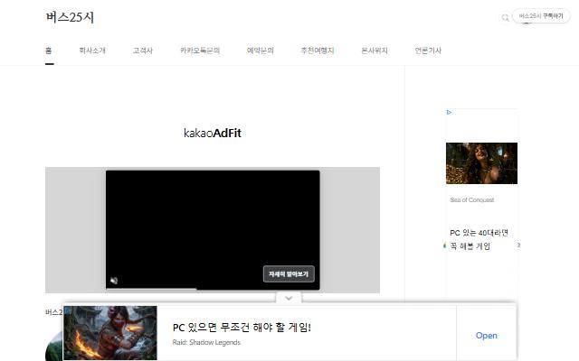
Task: Select the 홈 menu tab
Action: (x=49, y=51)
